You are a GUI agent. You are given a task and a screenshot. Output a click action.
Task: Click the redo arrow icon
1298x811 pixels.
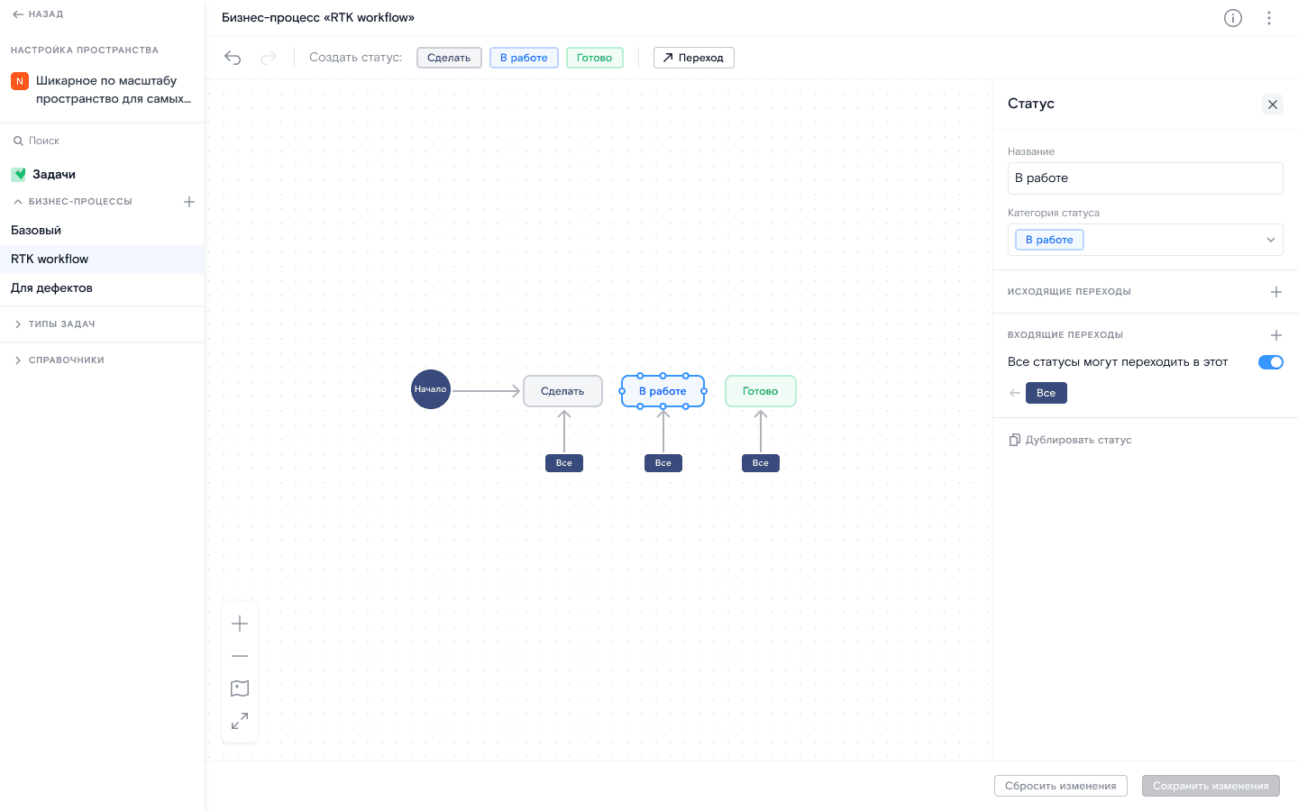(268, 58)
